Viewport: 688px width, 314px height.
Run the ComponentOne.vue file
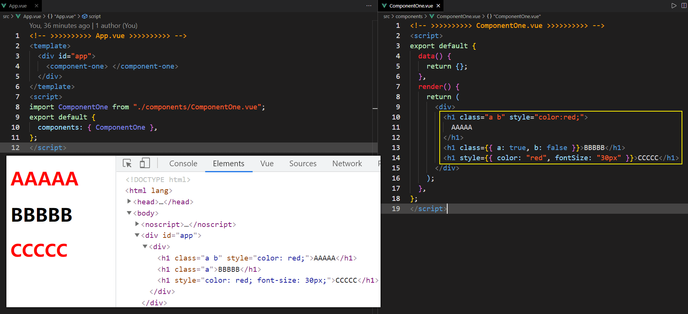click(x=674, y=6)
